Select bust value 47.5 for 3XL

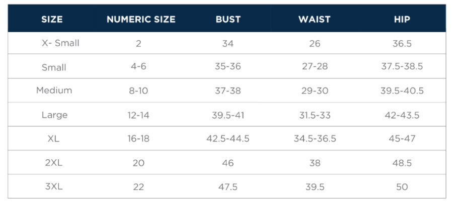[x=228, y=187]
